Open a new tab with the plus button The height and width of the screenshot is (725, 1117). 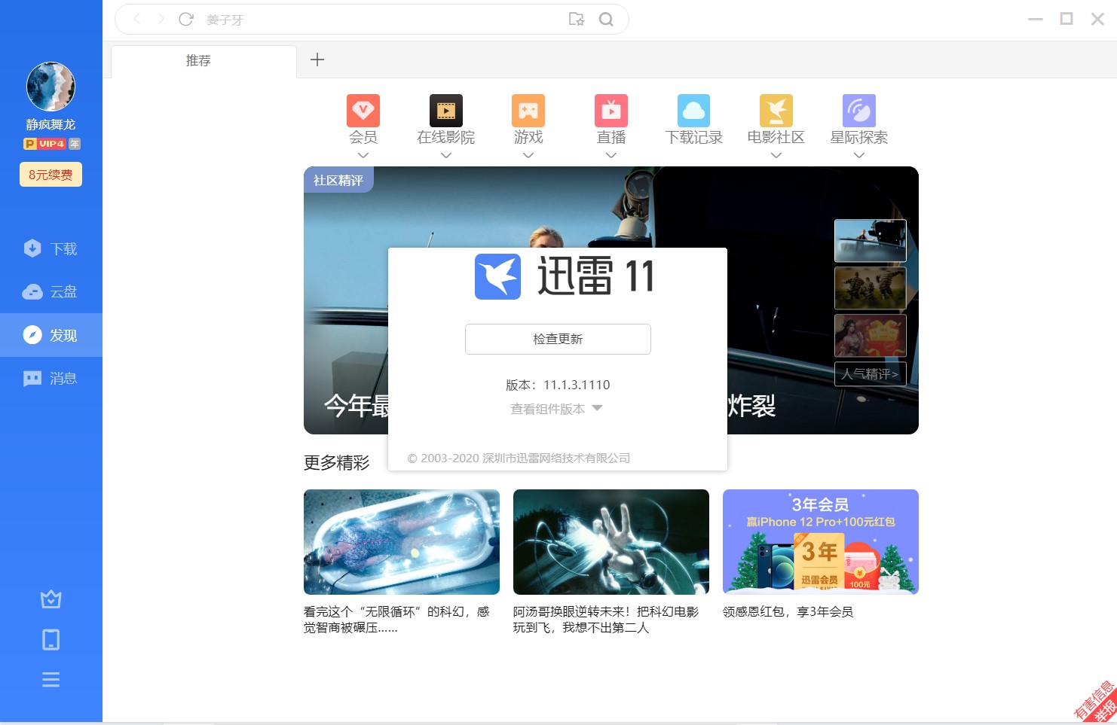click(317, 59)
